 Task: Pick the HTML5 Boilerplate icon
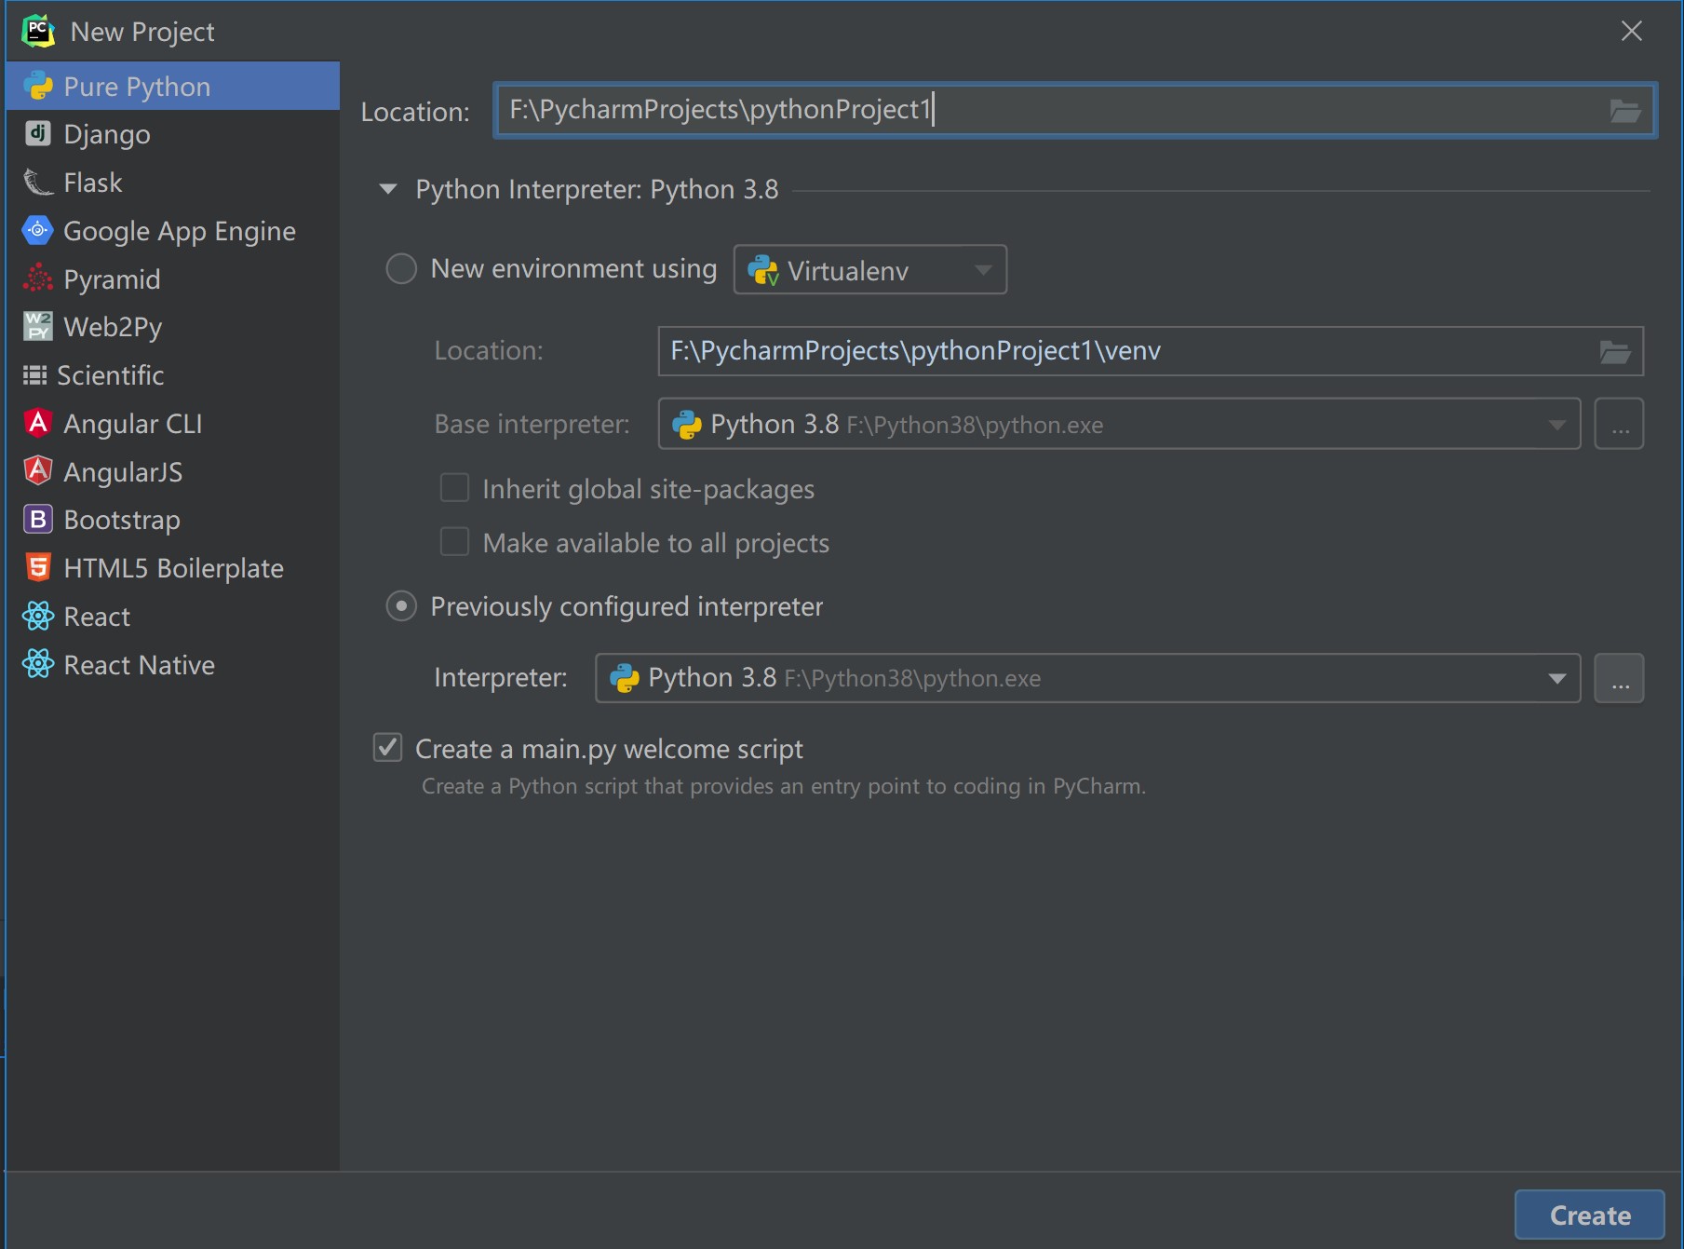coord(37,568)
